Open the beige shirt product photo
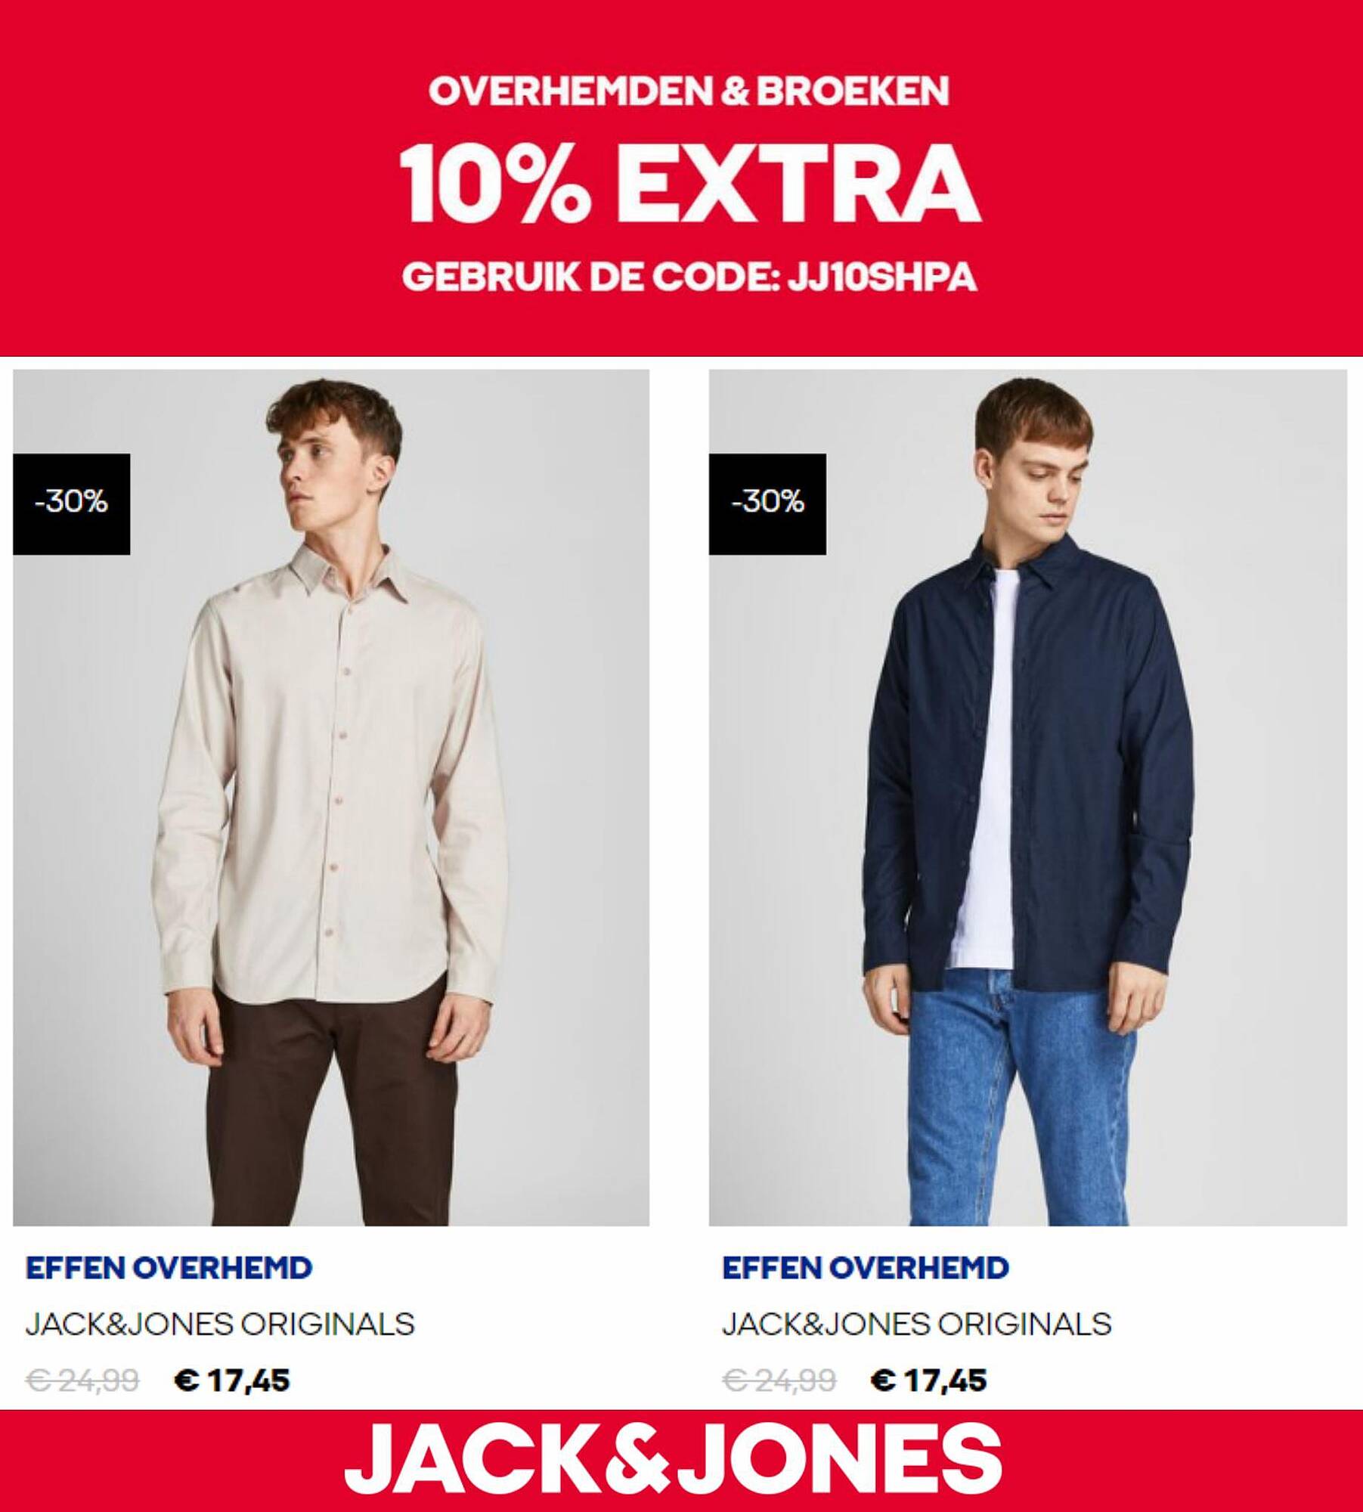1363x1512 pixels. click(x=331, y=798)
